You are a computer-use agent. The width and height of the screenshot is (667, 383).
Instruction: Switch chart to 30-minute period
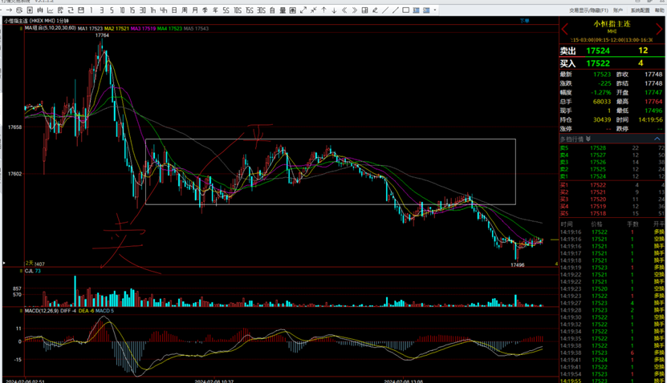tap(143, 10)
